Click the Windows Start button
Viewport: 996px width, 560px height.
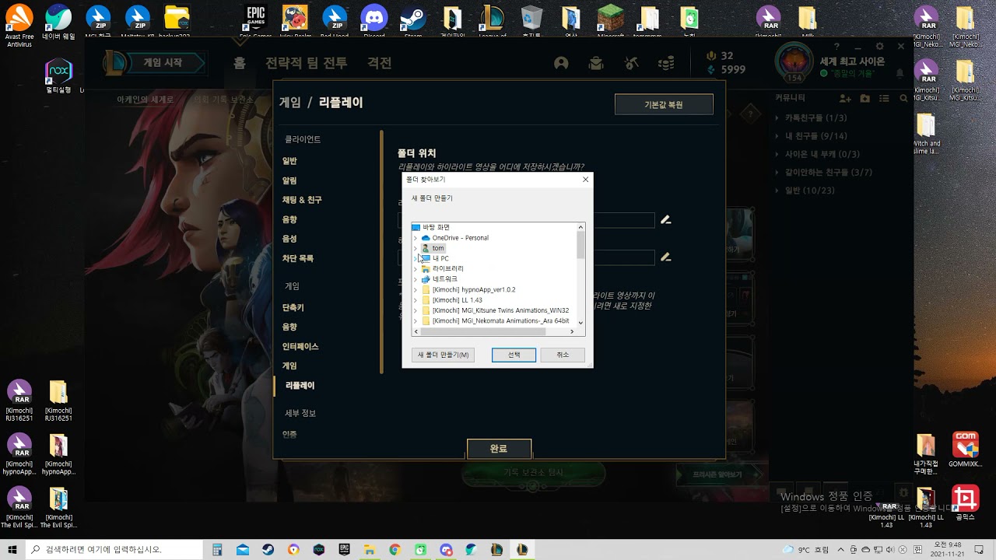pos(12,550)
